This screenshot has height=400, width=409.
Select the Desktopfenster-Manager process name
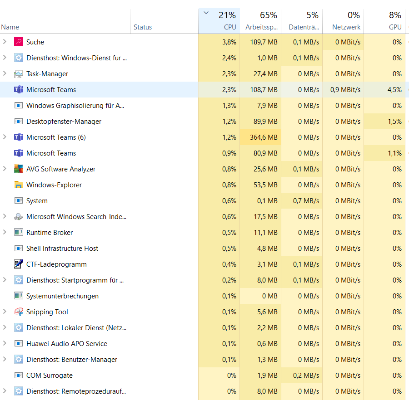click(64, 122)
